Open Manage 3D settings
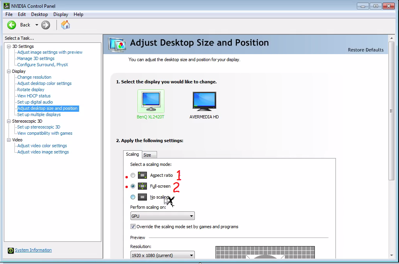The width and height of the screenshot is (399, 264). pos(36,58)
